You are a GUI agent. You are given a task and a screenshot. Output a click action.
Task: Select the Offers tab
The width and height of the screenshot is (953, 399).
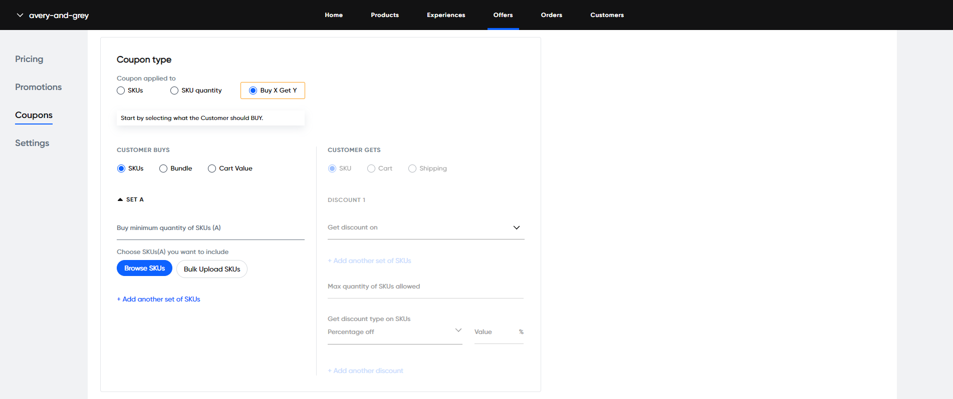[503, 15]
